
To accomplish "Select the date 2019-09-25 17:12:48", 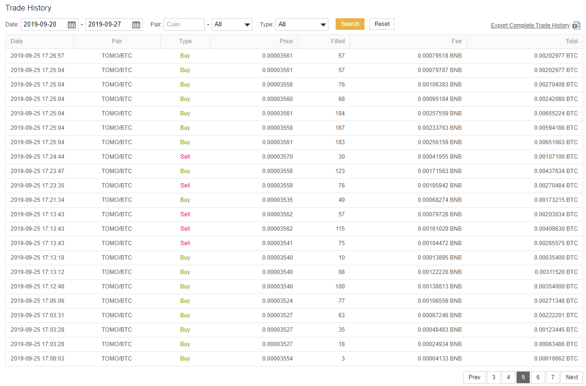I will tap(37, 286).
